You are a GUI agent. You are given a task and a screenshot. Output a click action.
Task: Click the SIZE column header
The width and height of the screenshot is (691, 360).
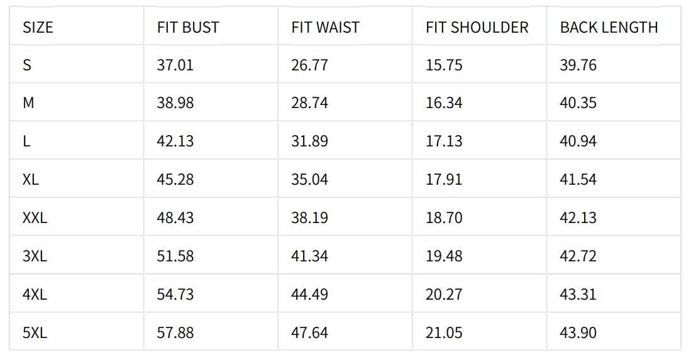[x=38, y=28]
